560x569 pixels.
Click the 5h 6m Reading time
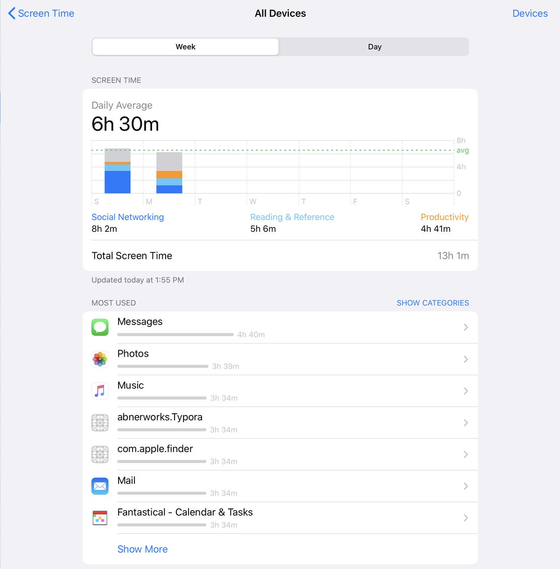[263, 229]
